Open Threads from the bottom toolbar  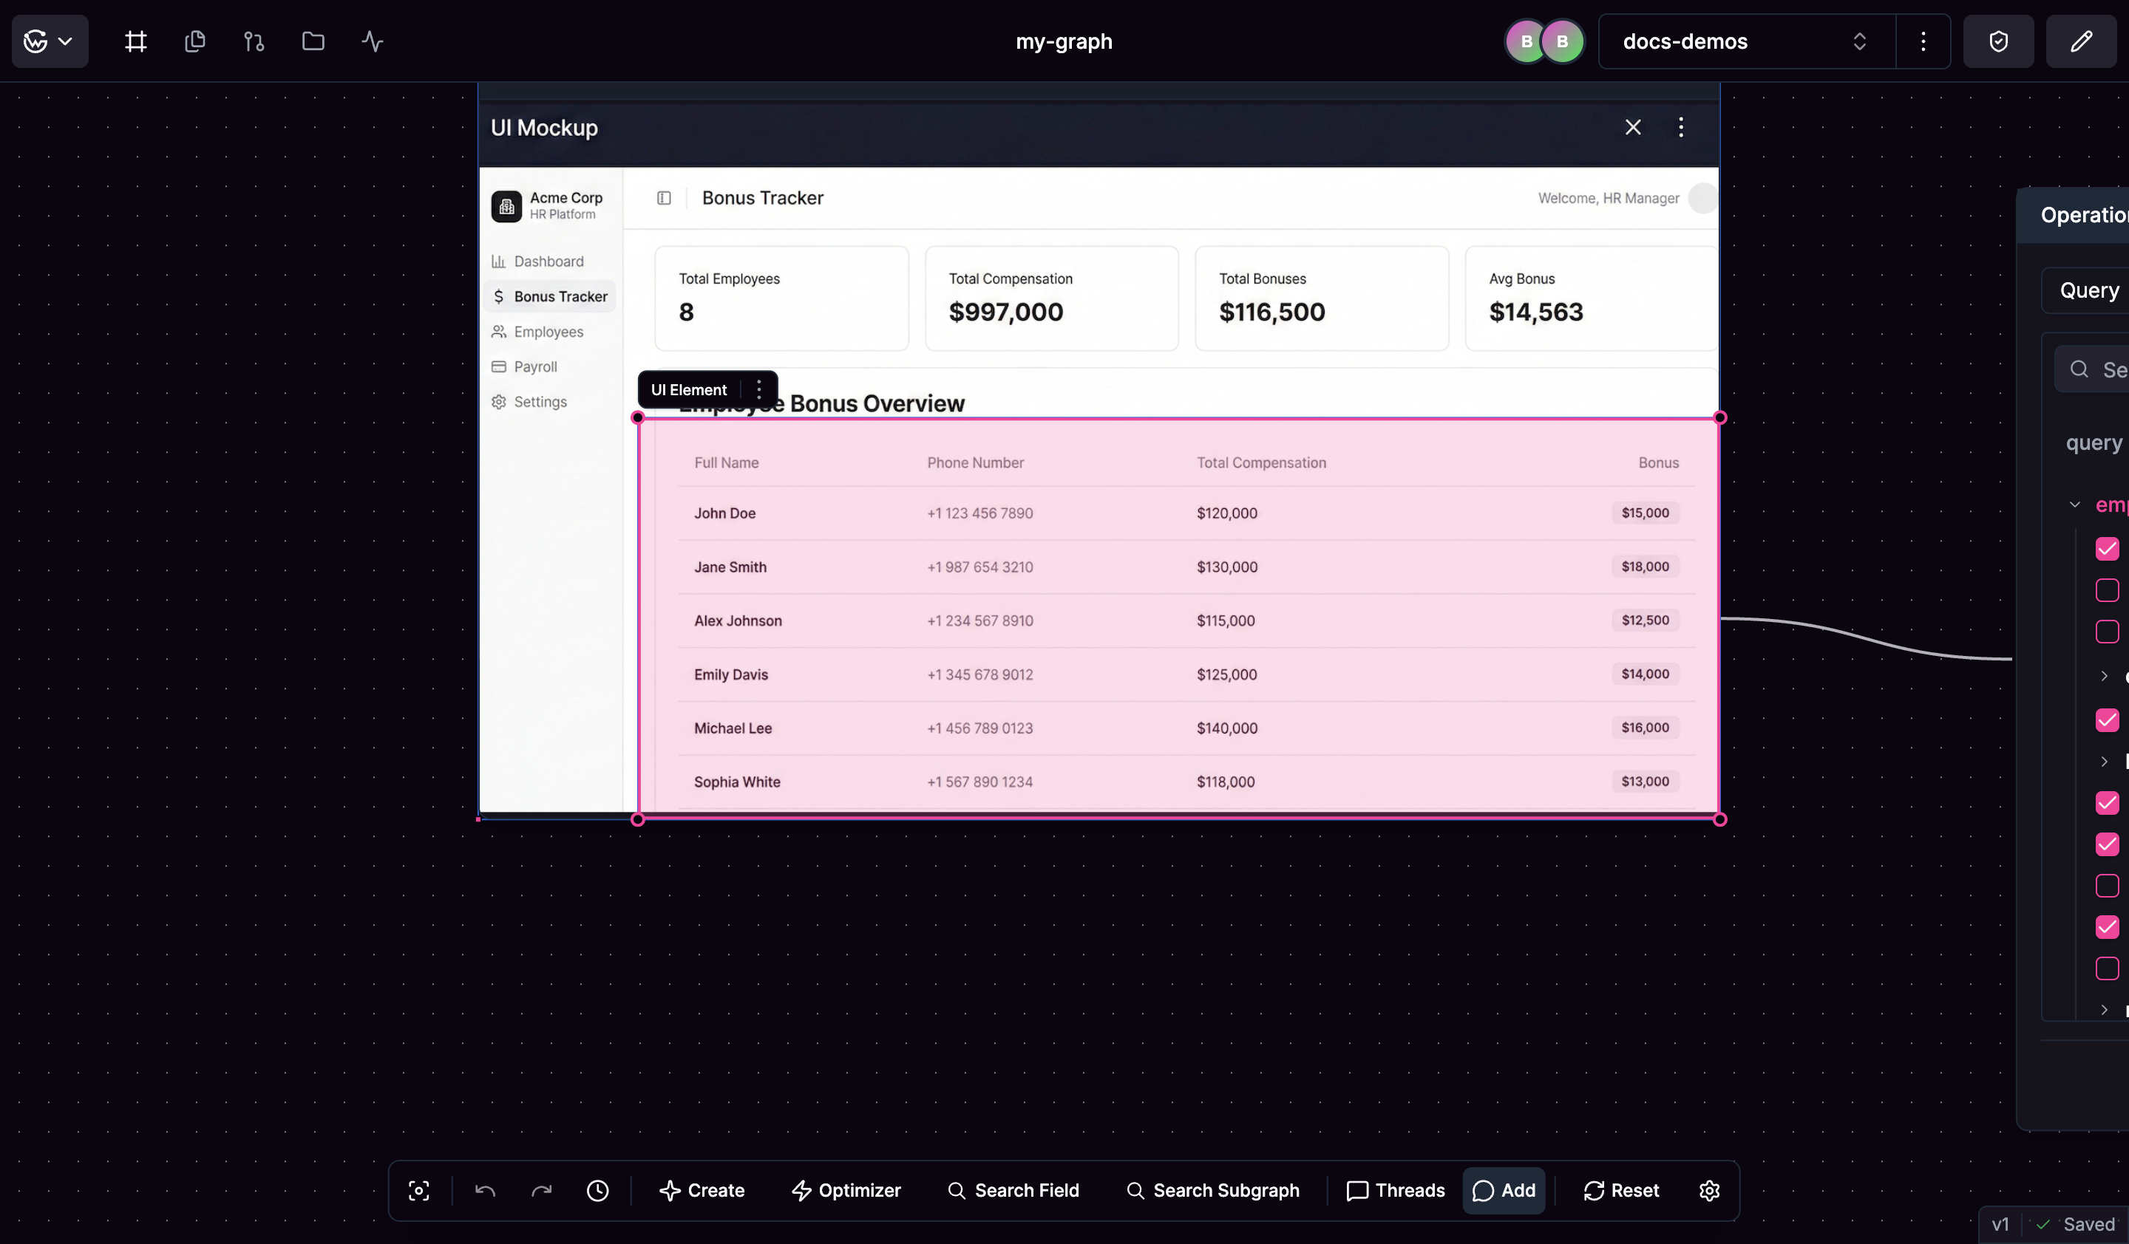1394,1190
